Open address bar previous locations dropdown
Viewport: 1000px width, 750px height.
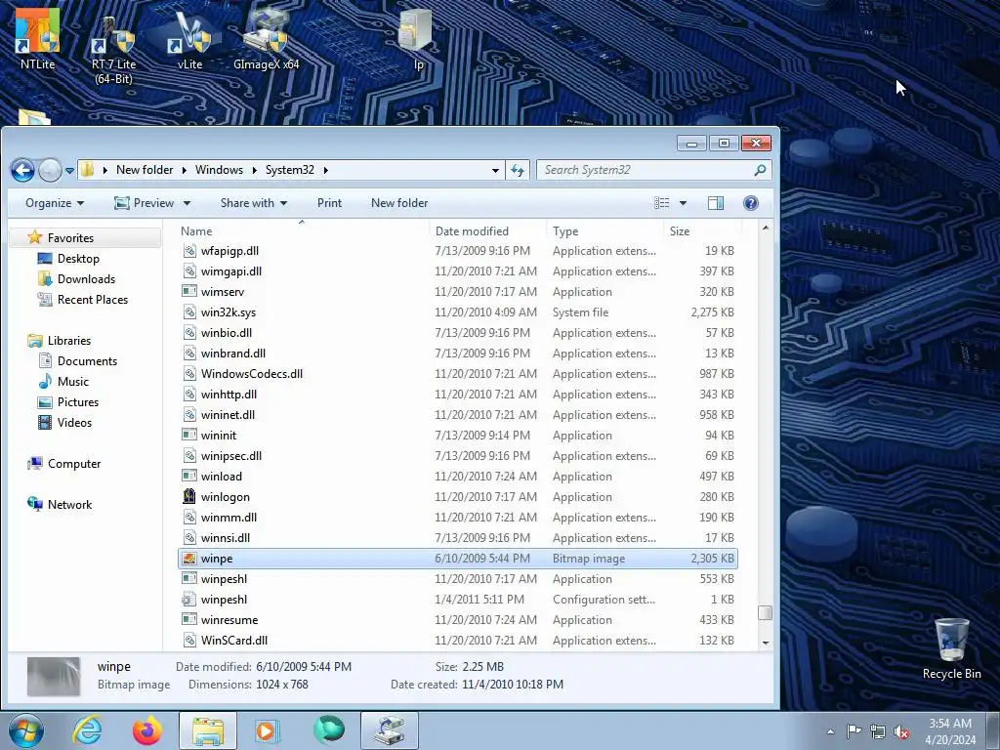495,170
